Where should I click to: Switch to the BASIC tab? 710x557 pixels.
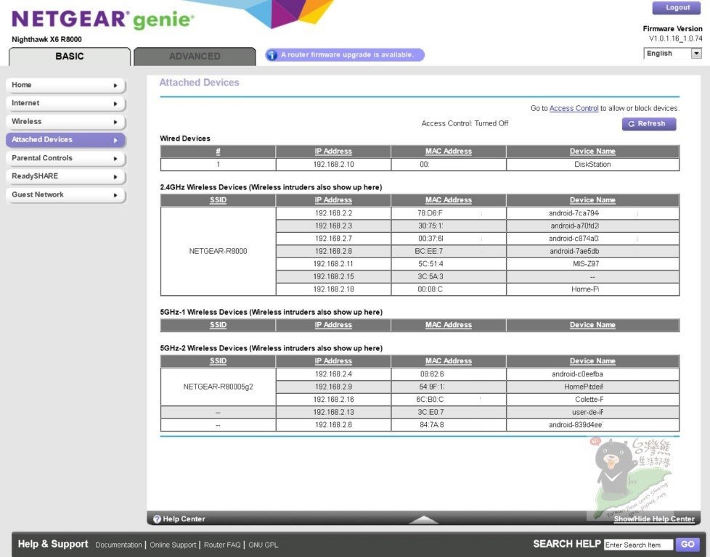(70, 57)
